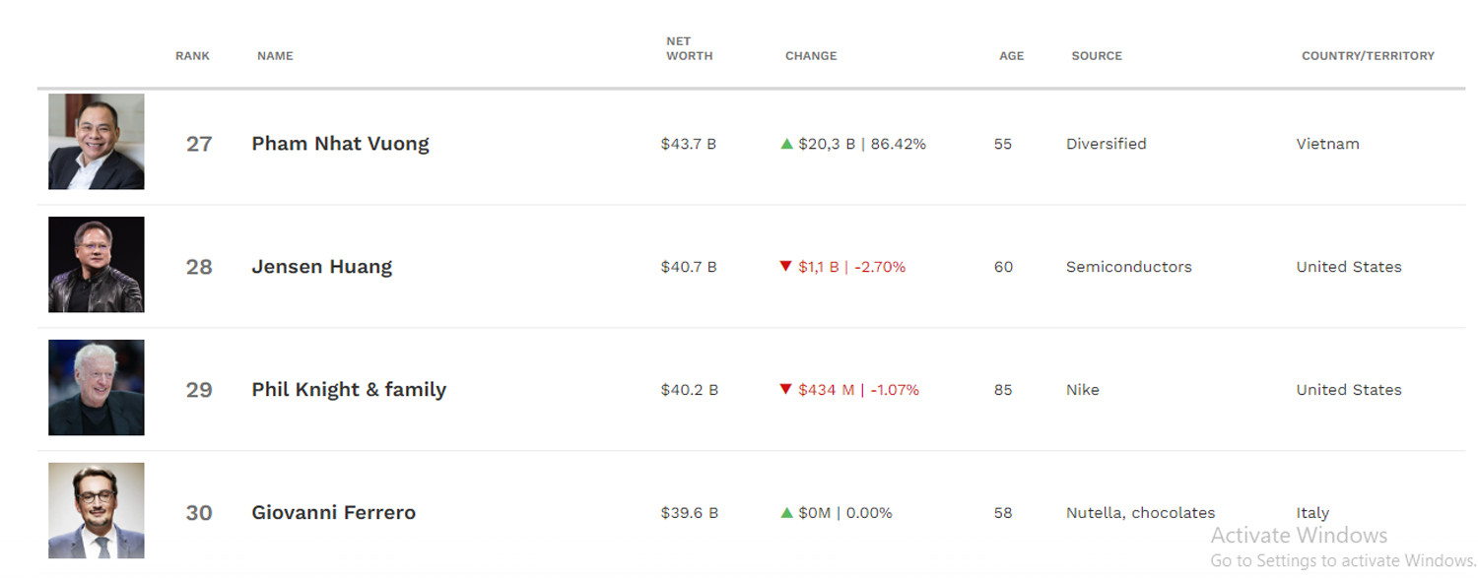Open Phil Knight & family profile link
The height and width of the screenshot is (580, 1478).
349,390
